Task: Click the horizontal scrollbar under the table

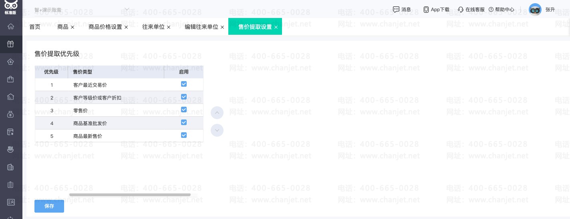Action: coord(130,195)
